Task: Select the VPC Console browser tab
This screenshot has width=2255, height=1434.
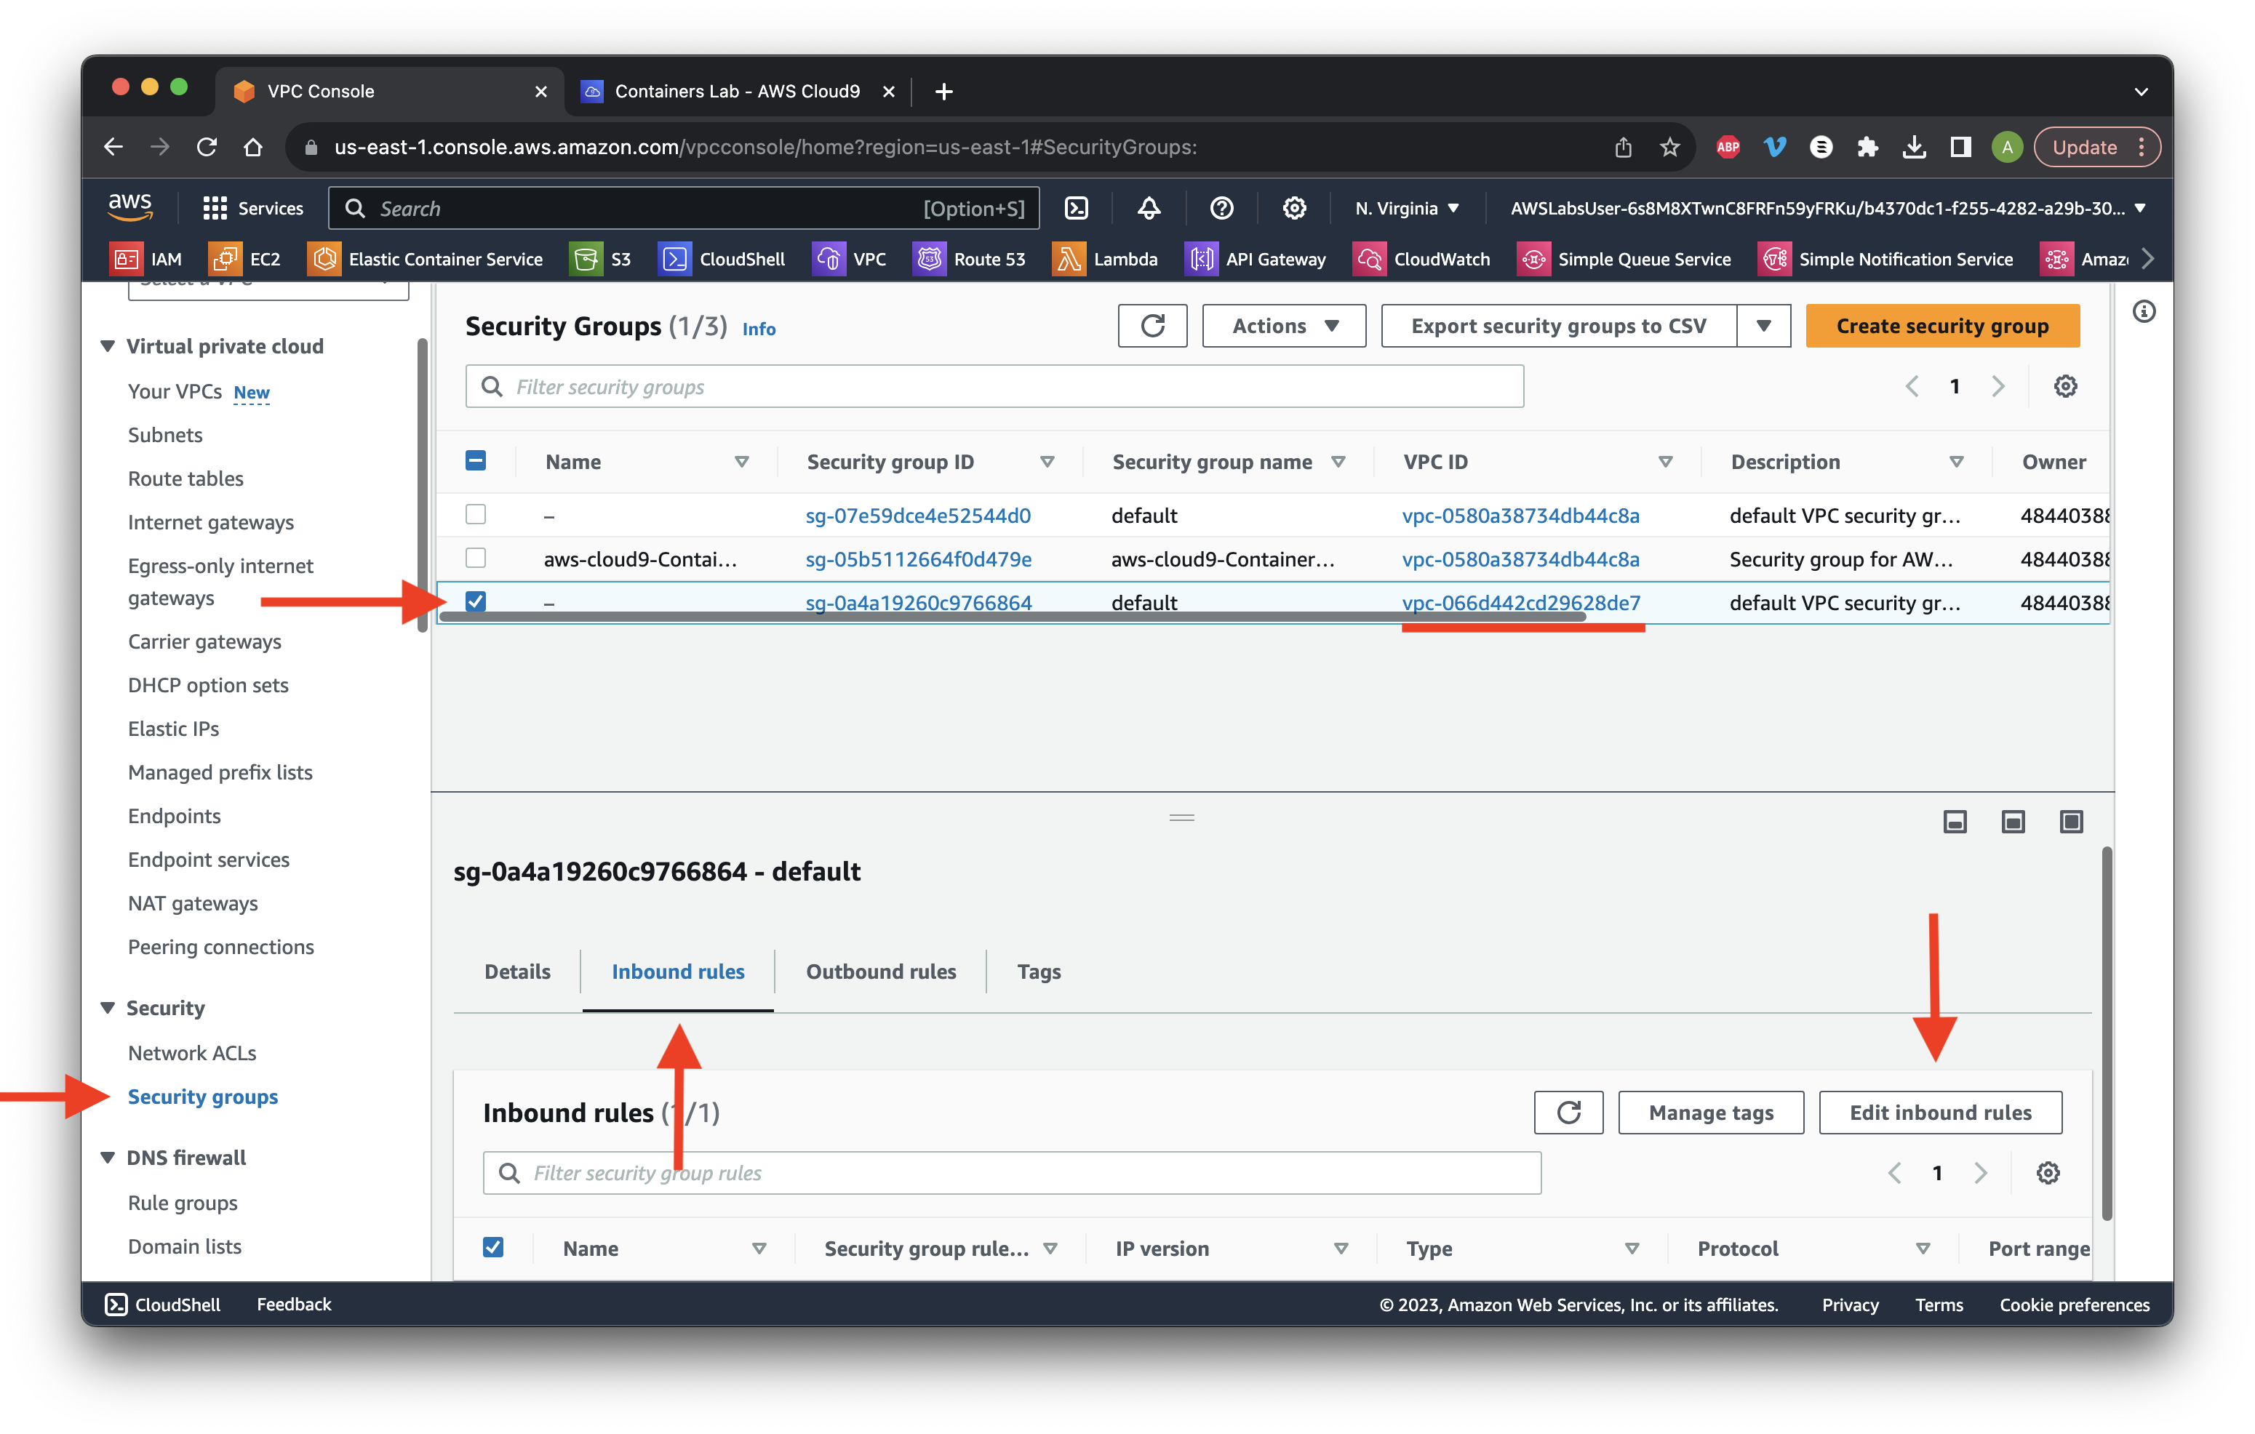Action: point(390,91)
